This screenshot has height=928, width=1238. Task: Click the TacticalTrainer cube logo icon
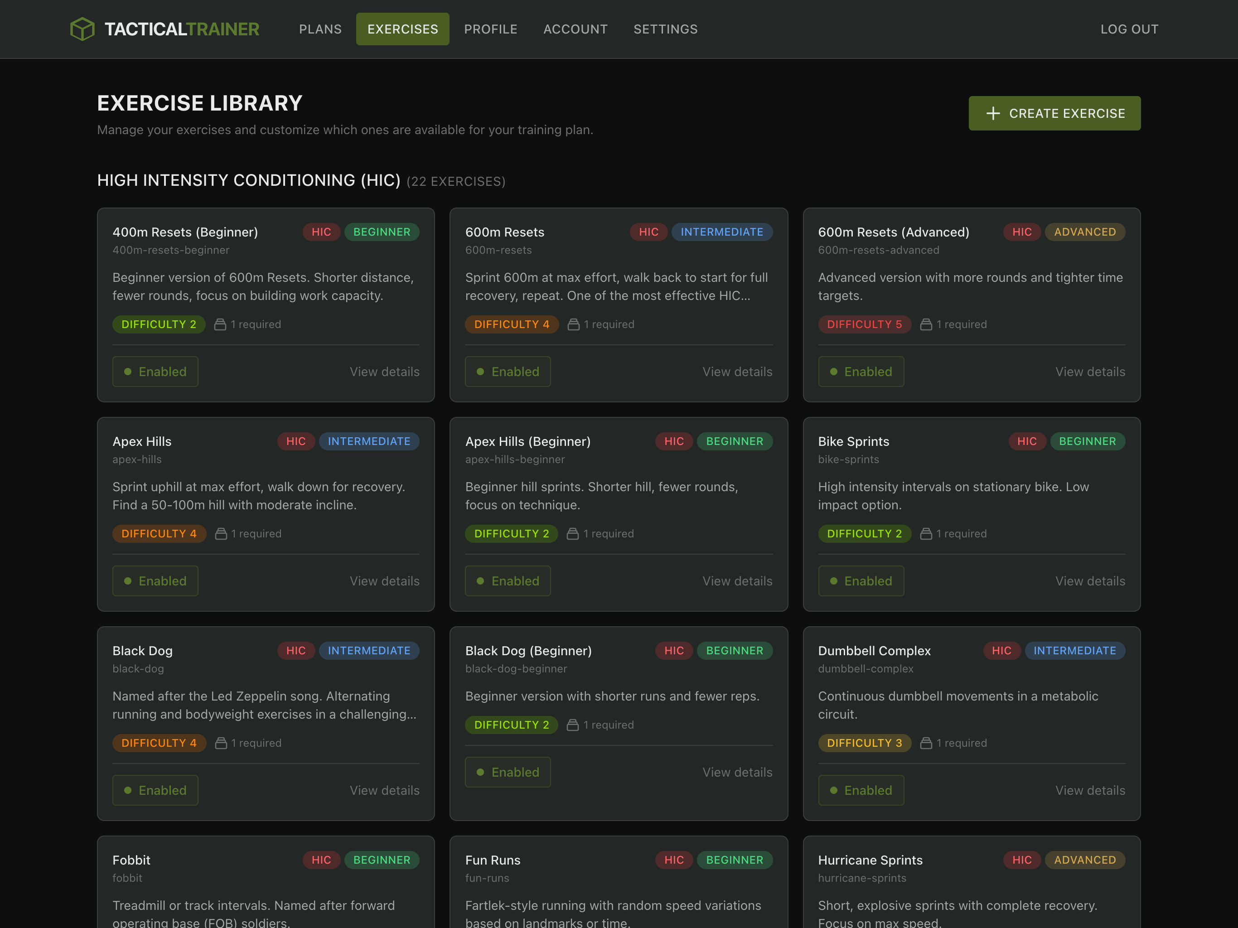click(82, 29)
